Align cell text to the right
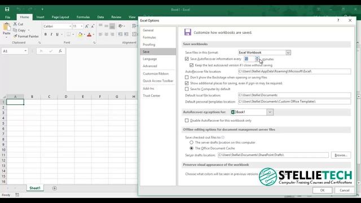The image size is (361, 203). [112, 34]
